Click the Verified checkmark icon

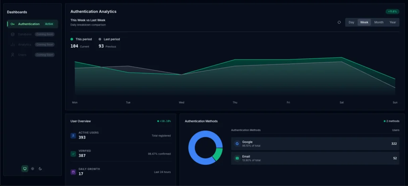(73, 154)
